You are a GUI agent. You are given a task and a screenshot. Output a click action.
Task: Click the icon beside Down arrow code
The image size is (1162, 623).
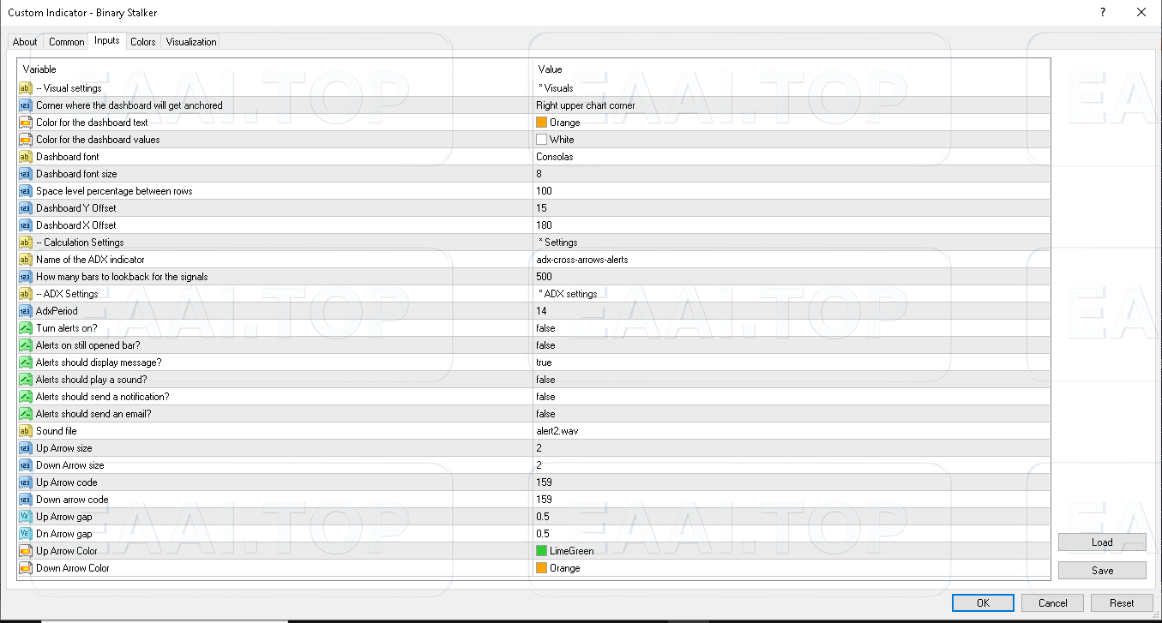point(25,500)
